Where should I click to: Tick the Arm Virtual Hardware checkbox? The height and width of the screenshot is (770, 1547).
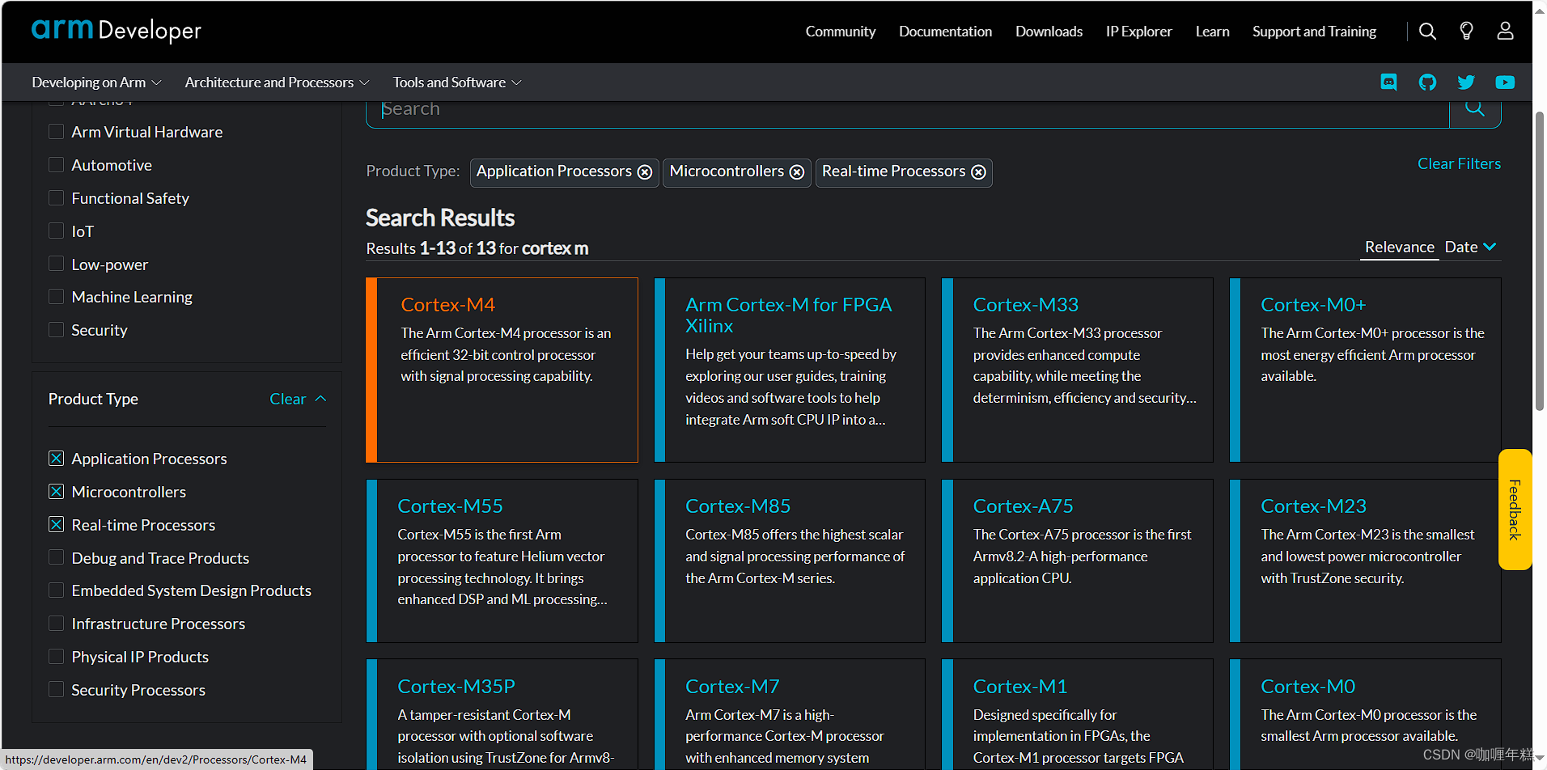pyautogui.click(x=56, y=132)
